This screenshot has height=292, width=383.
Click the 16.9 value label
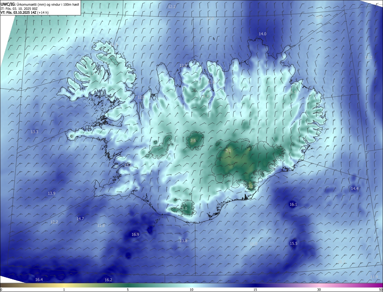coord(135,235)
